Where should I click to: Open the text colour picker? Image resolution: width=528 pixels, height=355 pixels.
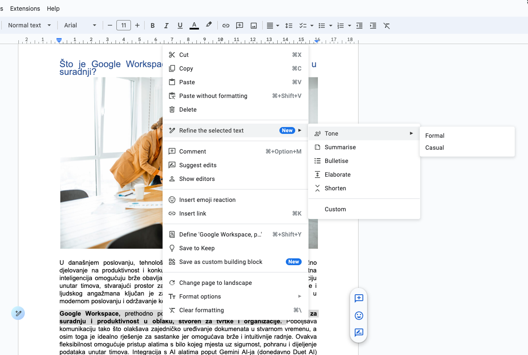coord(194,26)
